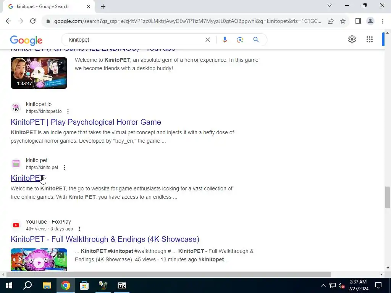Clear the search box with the X
391x293 pixels.
click(207, 40)
